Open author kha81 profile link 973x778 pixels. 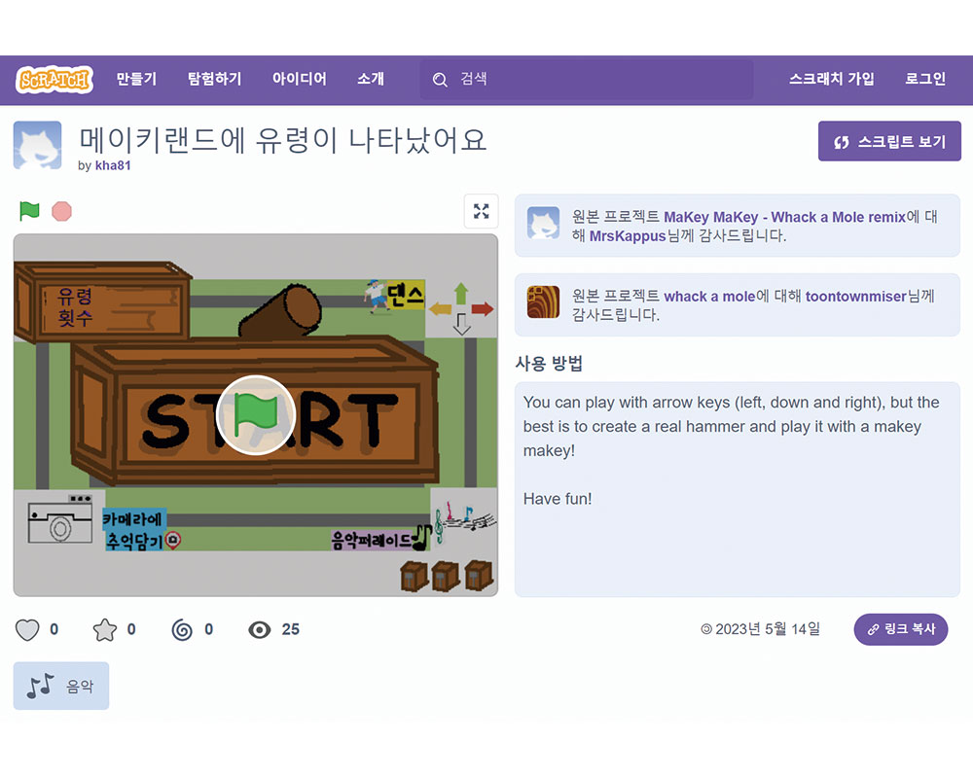[113, 165]
